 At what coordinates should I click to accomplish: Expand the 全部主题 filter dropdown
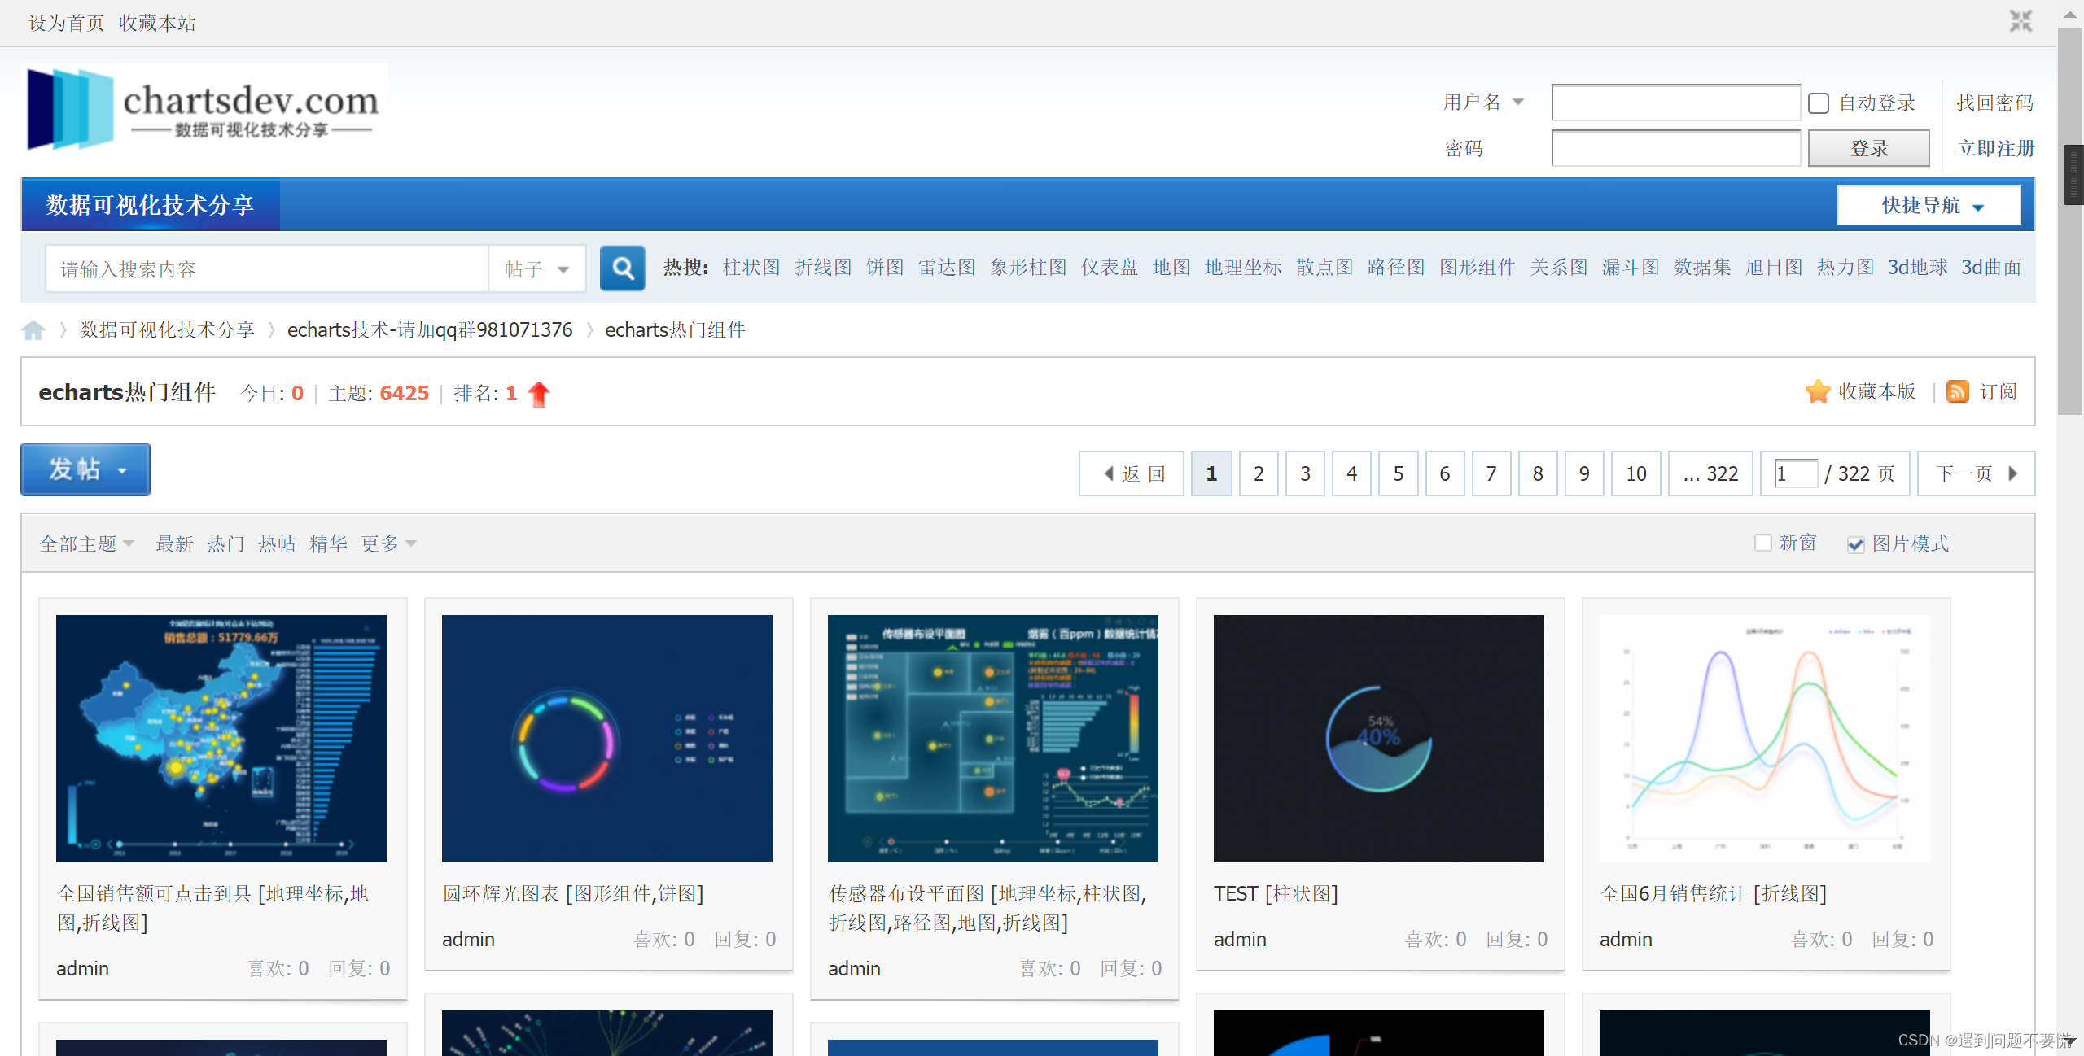(86, 543)
